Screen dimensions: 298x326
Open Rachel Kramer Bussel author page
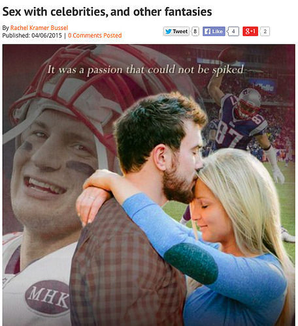[39, 28]
